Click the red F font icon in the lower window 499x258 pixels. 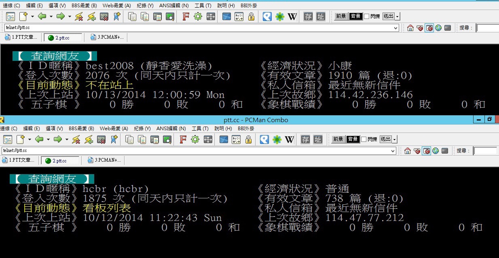pyautogui.click(x=183, y=139)
